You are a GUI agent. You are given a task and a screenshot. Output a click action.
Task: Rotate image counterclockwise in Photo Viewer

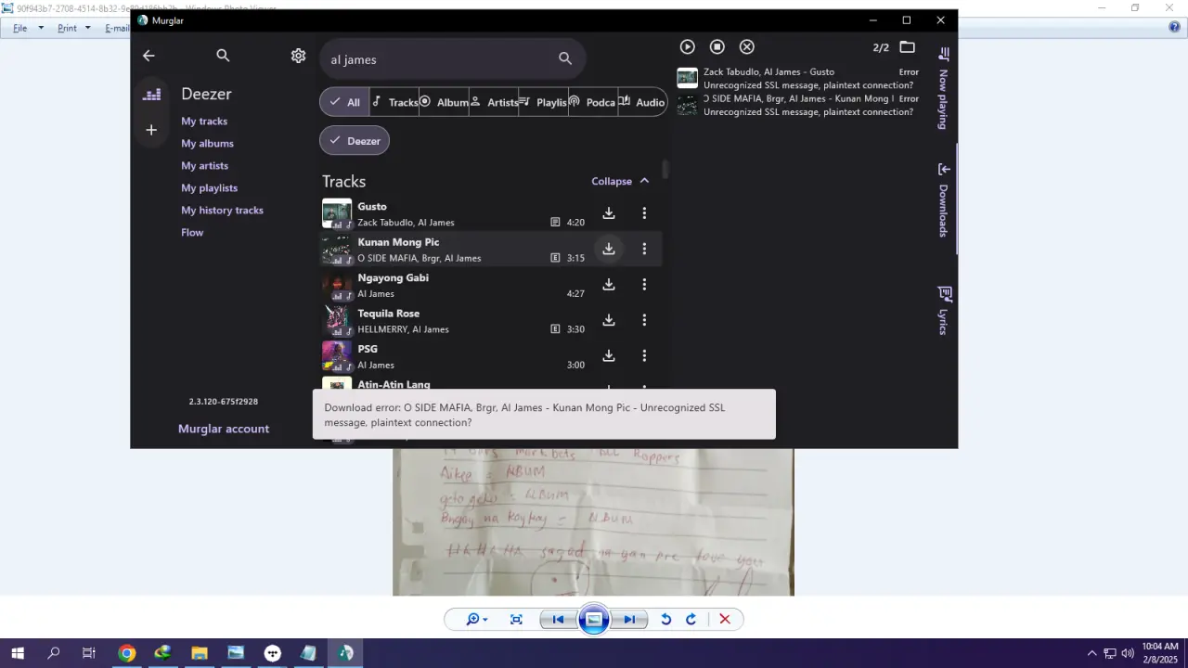(x=665, y=620)
